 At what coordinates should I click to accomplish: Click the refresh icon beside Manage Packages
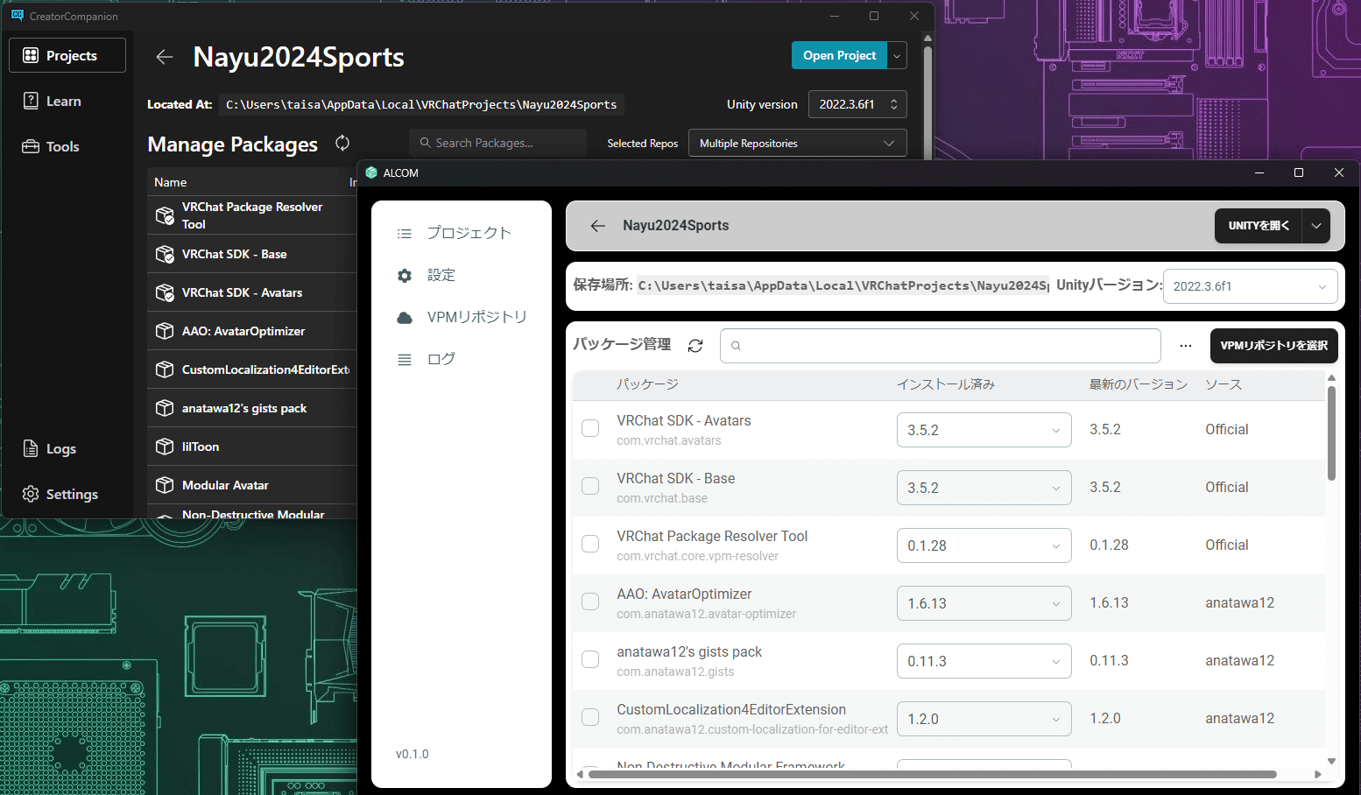pyautogui.click(x=342, y=143)
